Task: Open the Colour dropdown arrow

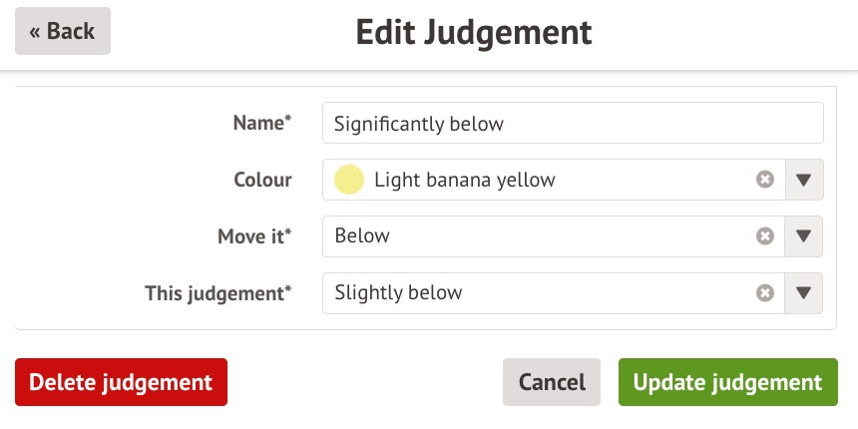Action: [x=804, y=181]
